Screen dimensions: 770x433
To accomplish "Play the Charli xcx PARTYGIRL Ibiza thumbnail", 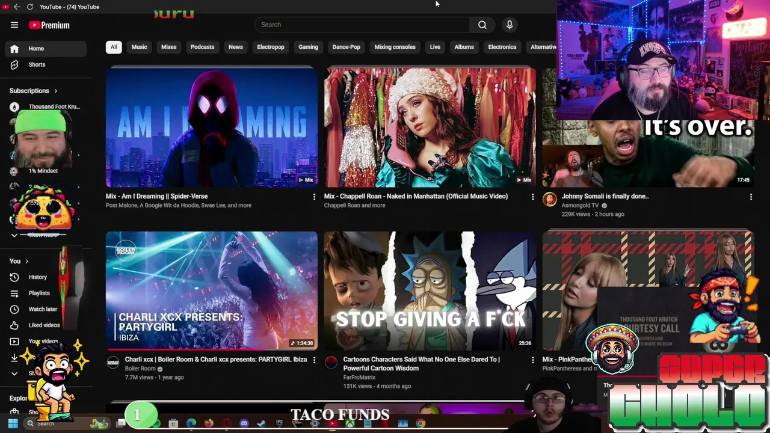I will pos(212,290).
